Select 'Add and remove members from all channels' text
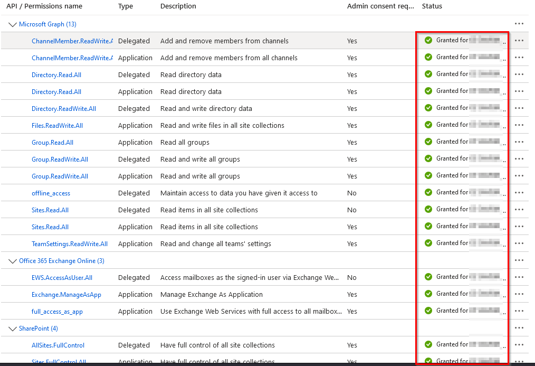This screenshot has height=366, width=535. pyautogui.click(x=229, y=58)
